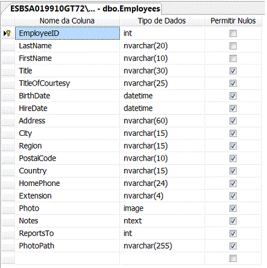Check the null box in empty last row
The image size is (267, 268).
[233, 258]
